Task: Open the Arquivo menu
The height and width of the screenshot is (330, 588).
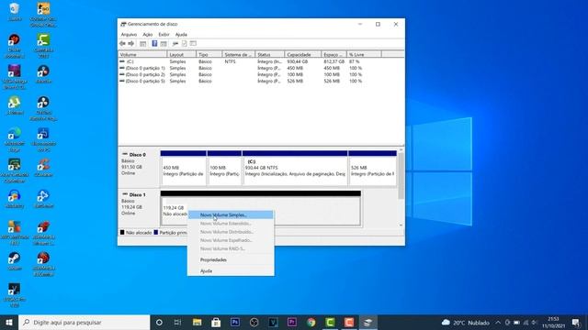Action: [x=129, y=35]
